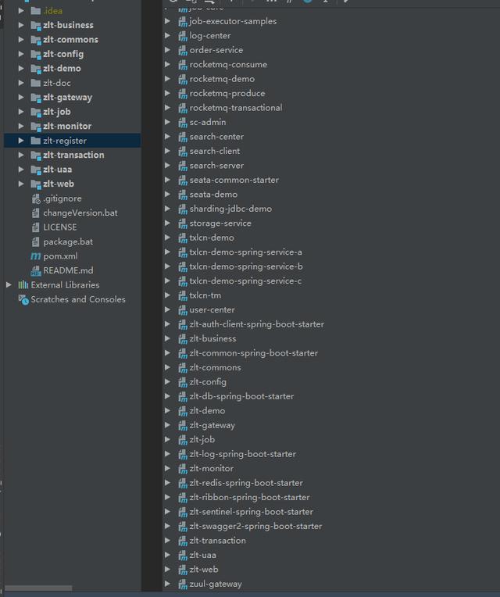This screenshot has height=597, width=500.
Task: Expand search-center Maven module
Action: click(167, 137)
